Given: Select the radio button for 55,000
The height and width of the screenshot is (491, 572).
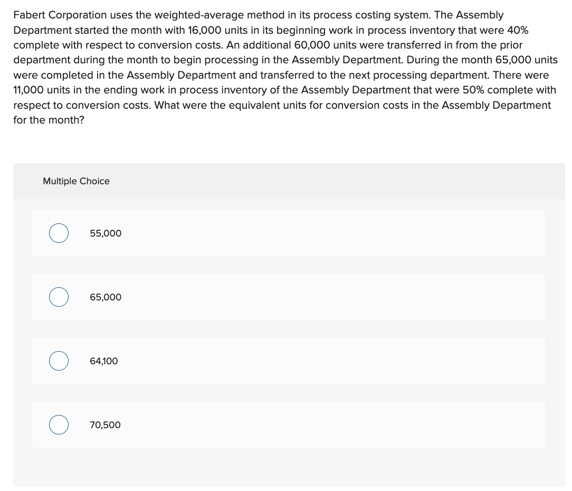Looking at the screenshot, I should (59, 233).
